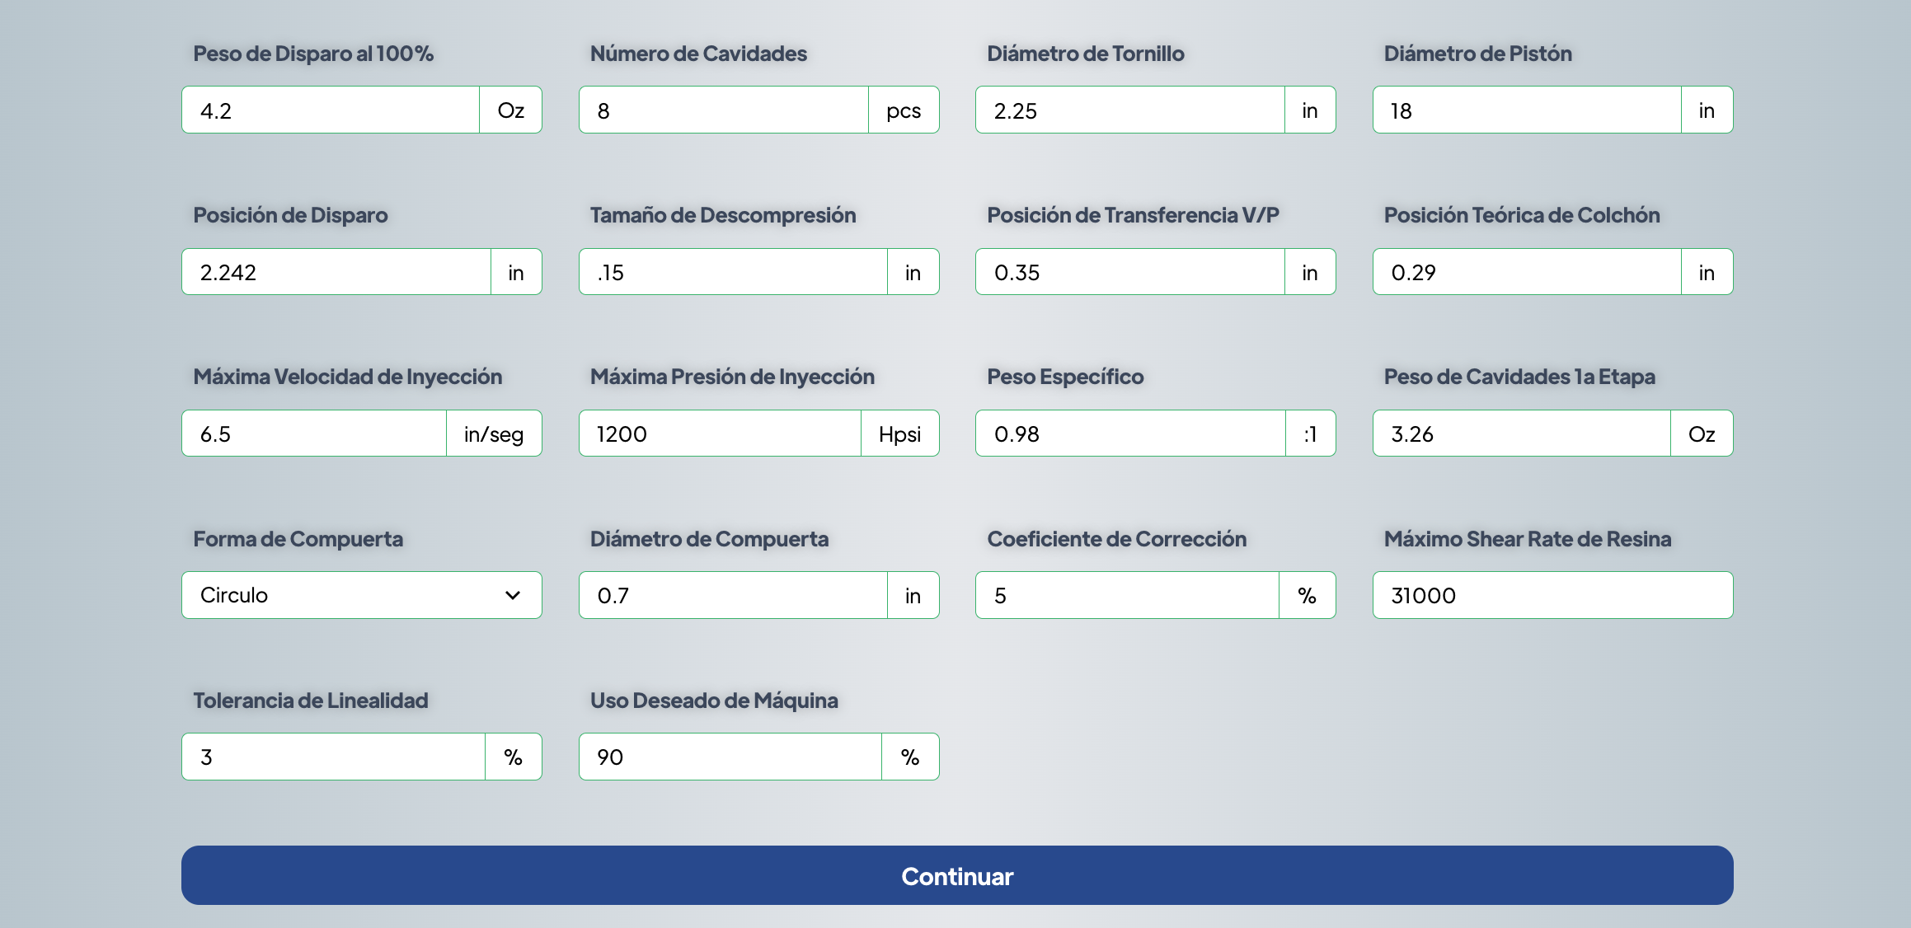Click the Diámetro de Compuerta input
This screenshot has height=928, width=1911.
coord(733,595)
